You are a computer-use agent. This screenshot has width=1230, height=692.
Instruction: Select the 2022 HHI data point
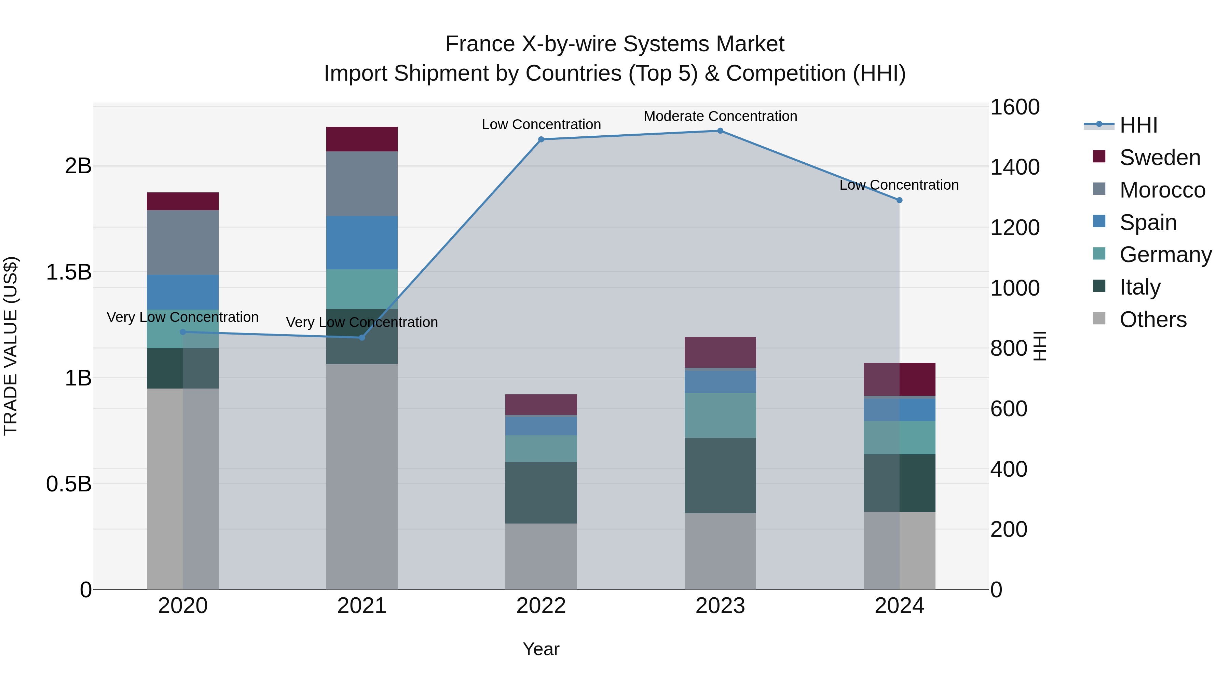pyautogui.click(x=541, y=139)
